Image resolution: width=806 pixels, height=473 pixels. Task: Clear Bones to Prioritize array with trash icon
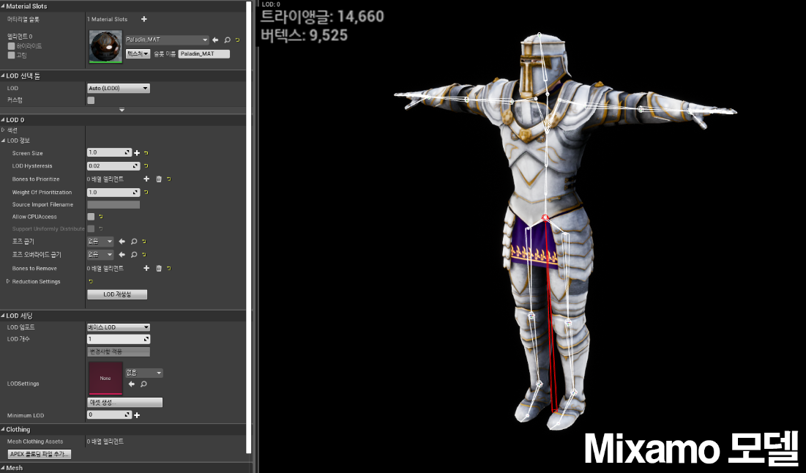click(159, 179)
